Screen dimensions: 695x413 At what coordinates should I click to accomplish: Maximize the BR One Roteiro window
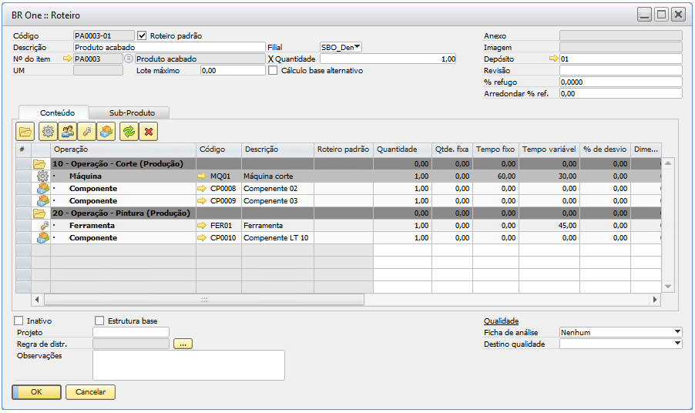(x=661, y=15)
